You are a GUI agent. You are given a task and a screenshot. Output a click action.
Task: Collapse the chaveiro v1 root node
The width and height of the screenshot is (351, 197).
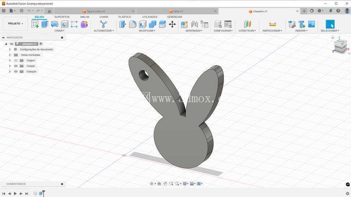6,44
